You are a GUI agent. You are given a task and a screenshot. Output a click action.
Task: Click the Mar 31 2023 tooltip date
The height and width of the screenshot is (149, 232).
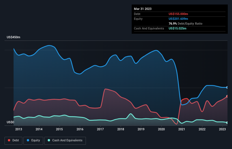point(143,9)
